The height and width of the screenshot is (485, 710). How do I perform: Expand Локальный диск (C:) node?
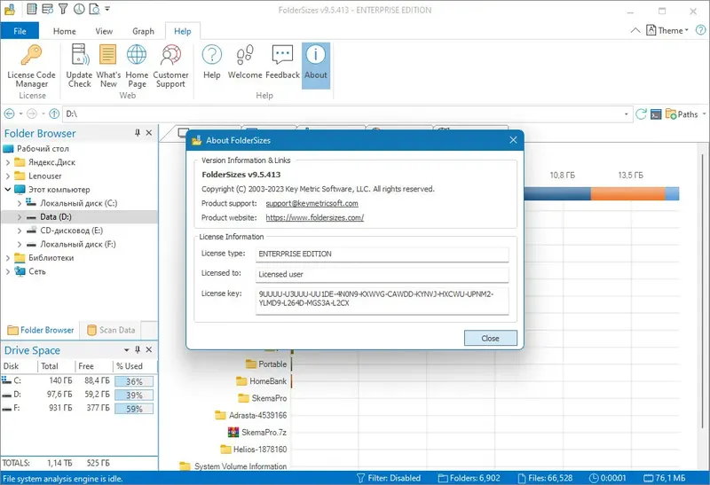click(19, 203)
